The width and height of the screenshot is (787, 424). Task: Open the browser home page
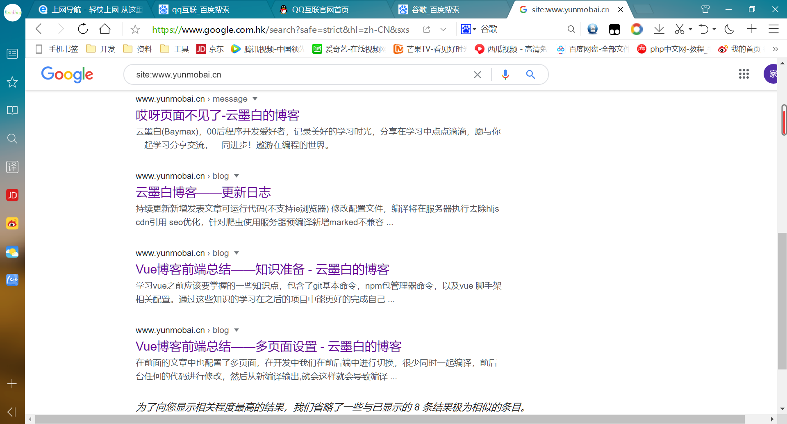105,29
